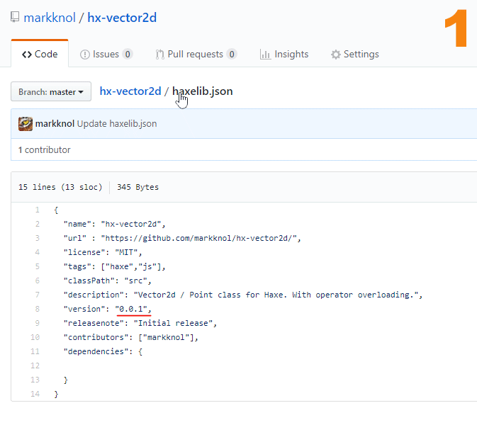Open the Settings tab
The width and height of the screenshot is (477, 425).
tap(354, 54)
